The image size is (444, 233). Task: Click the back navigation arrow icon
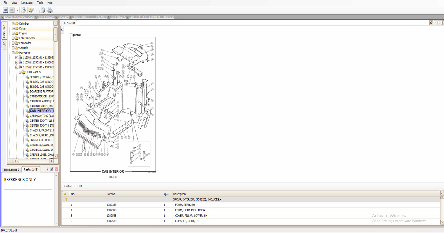(x=5, y=10)
